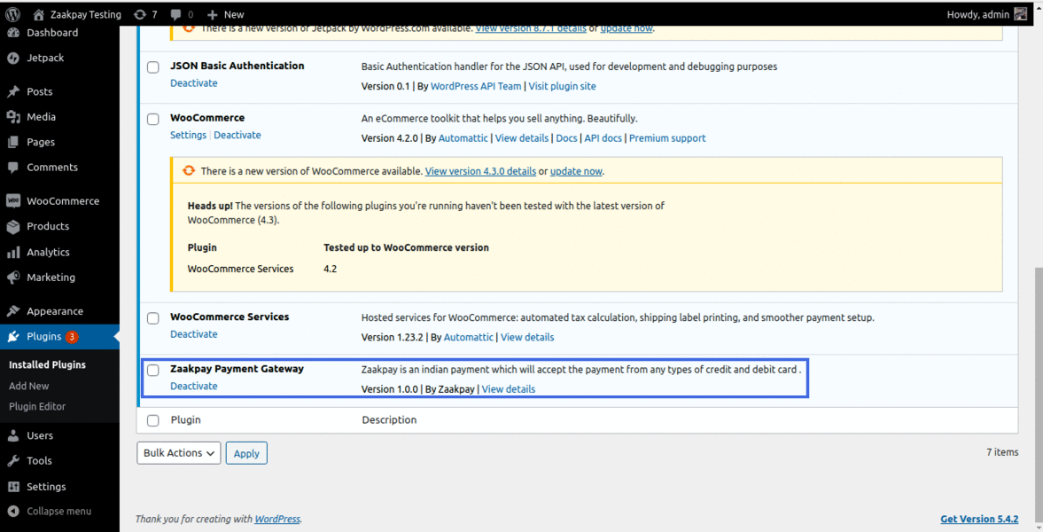Click WooCommerce update now link

pyautogui.click(x=576, y=171)
